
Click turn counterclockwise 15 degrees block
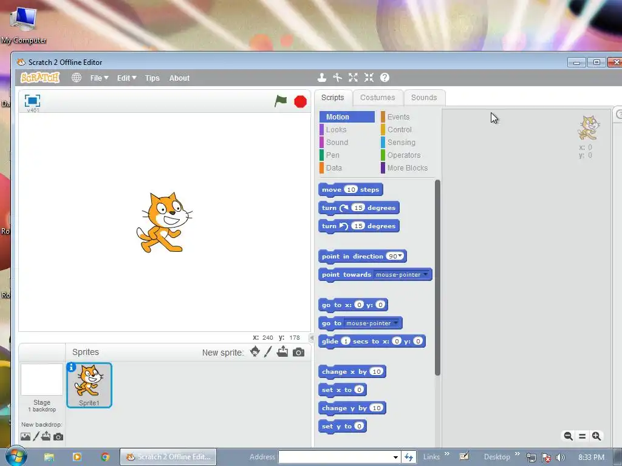358,226
